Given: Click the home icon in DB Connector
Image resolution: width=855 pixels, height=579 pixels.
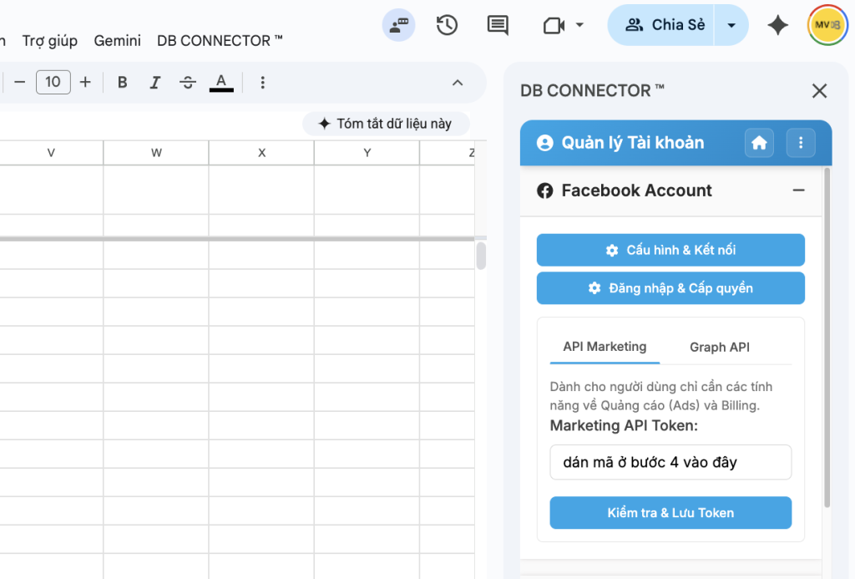Looking at the screenshot, I should pos(759,143).
